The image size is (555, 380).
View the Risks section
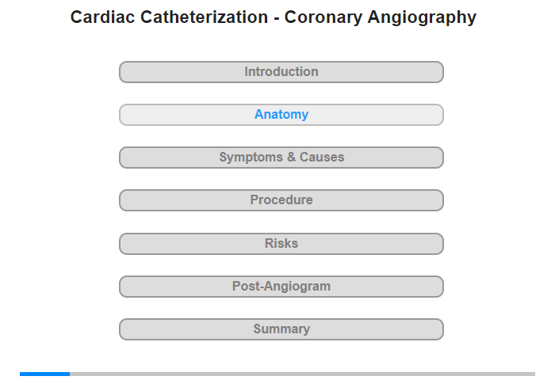point(281,244)
